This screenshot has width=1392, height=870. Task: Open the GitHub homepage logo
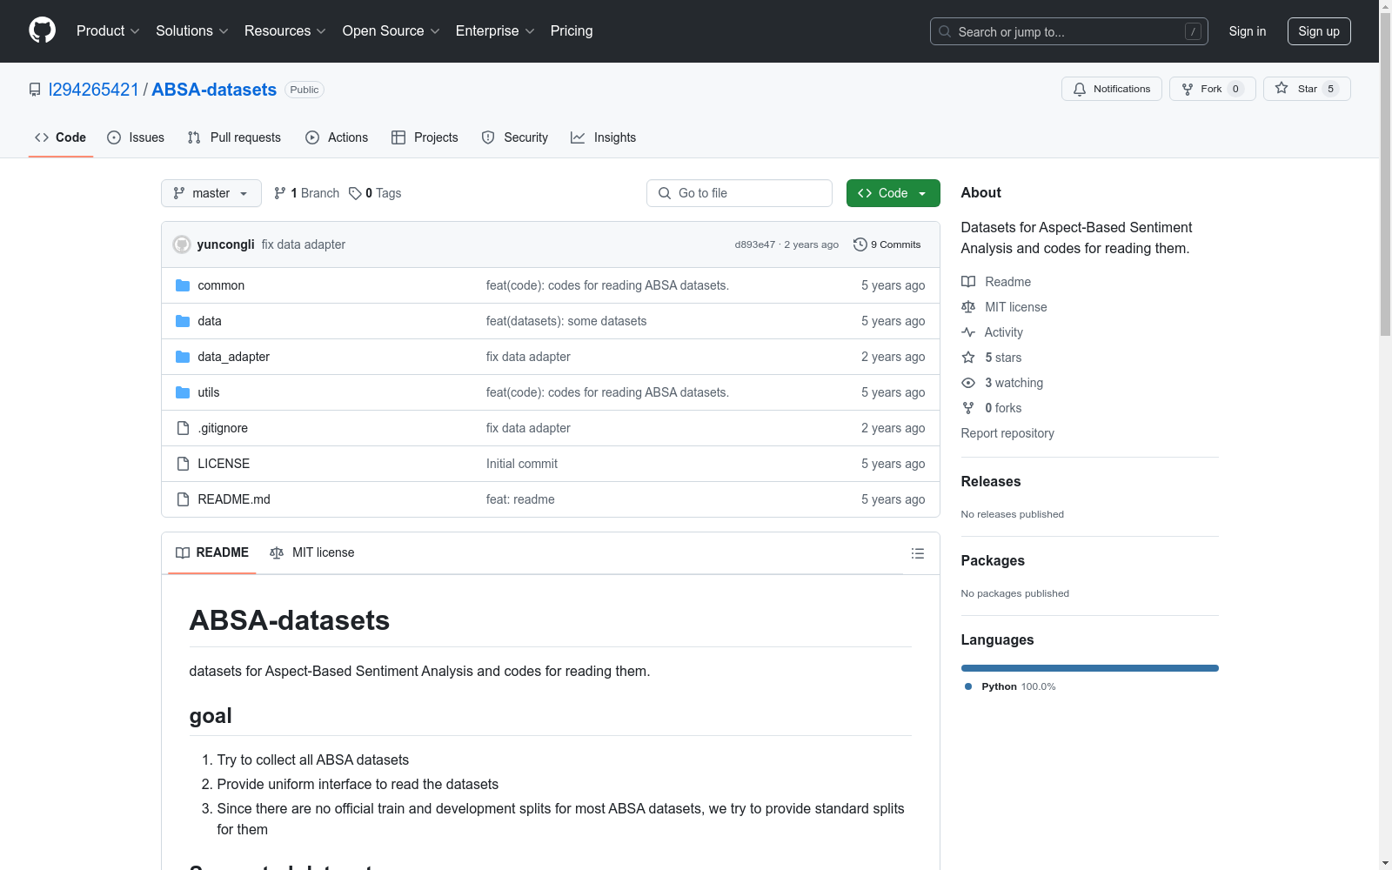(42, 30)
